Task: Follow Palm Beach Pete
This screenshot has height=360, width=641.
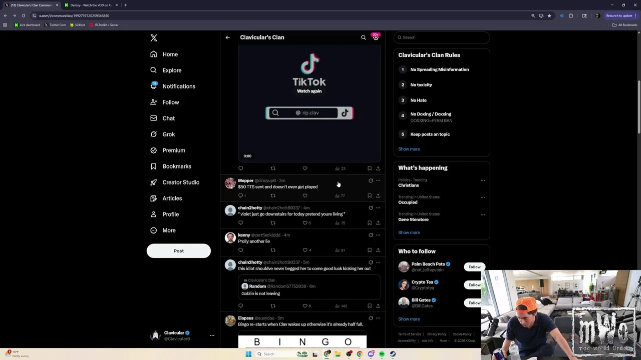Action: (474, 267)
